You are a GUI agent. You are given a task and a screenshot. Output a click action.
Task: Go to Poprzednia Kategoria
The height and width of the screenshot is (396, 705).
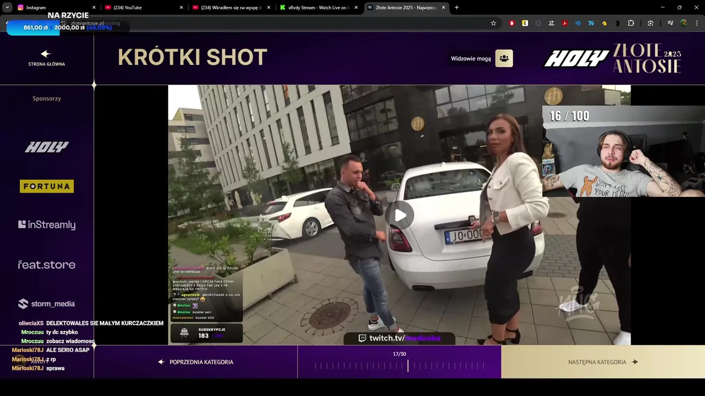(196, 362)
